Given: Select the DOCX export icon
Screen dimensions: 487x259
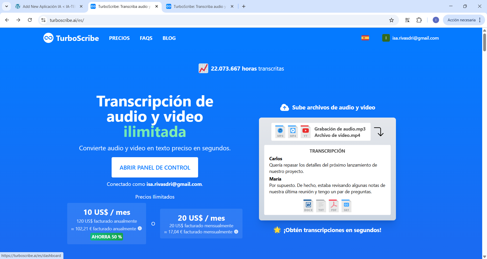Looking at the screenshot, I should point(308,206).
